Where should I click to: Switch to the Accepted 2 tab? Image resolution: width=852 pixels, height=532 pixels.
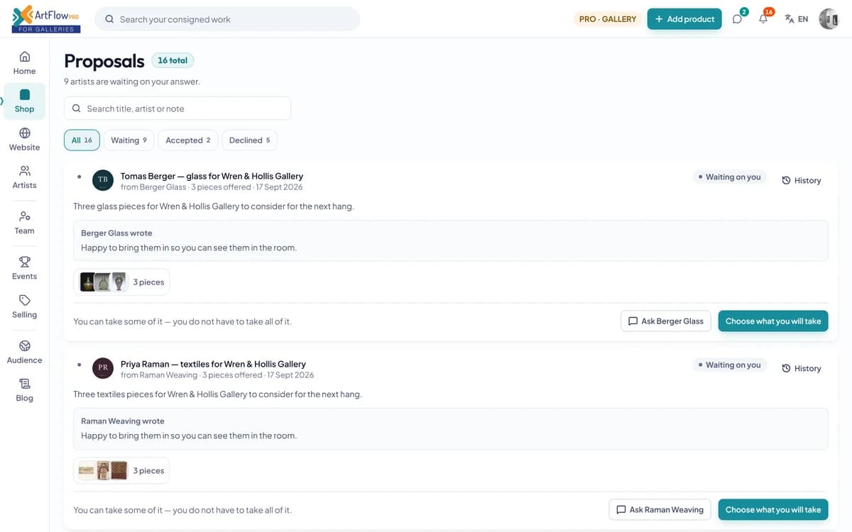(x=188, y=140)
